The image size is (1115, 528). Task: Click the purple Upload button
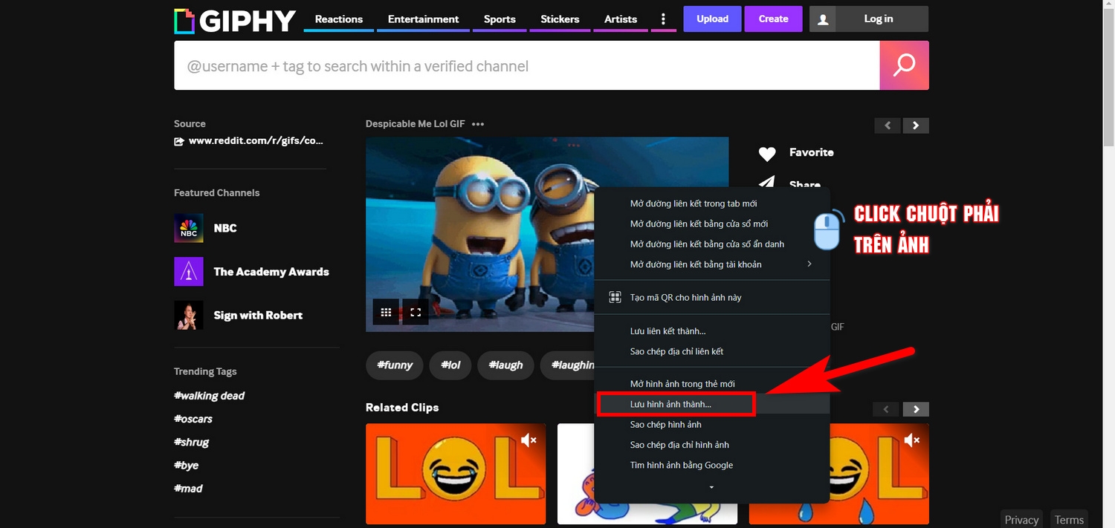pos(712,19)
